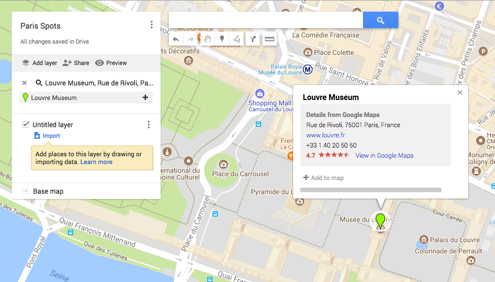Select the measure distances ruler tool
Viewport: 495px width, 282px height.
(x=269, y=39)
